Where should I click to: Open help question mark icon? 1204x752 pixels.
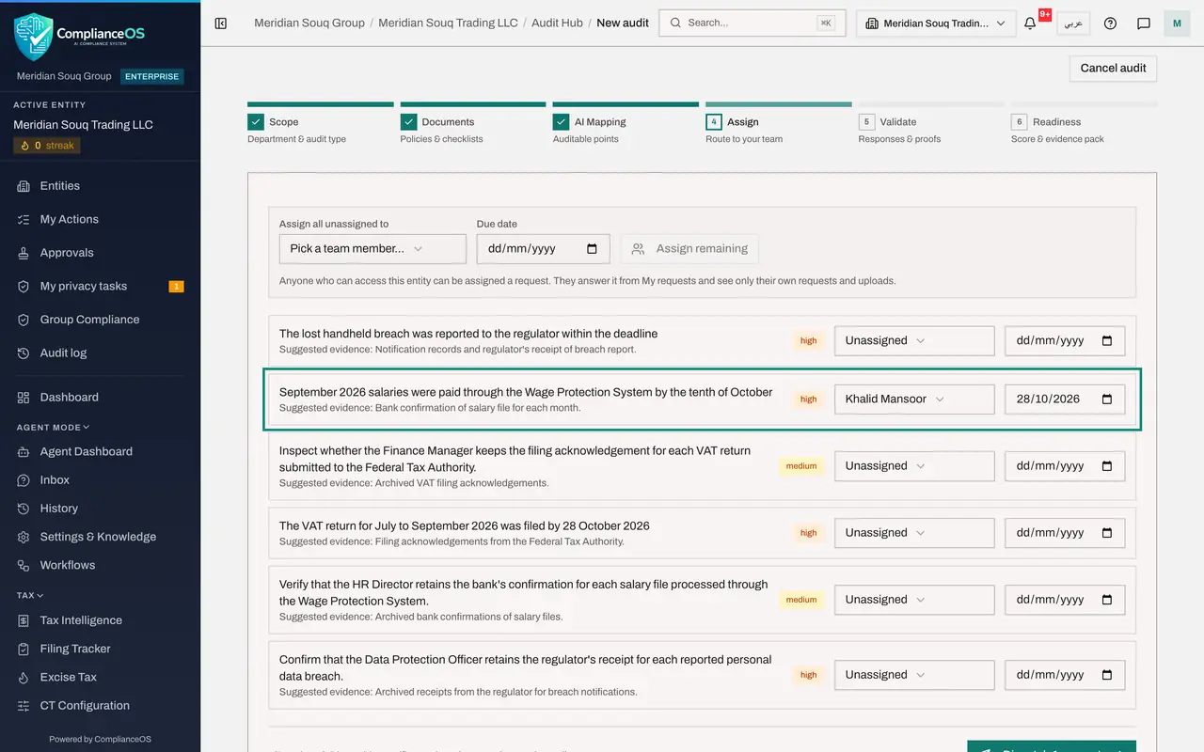1110,23
